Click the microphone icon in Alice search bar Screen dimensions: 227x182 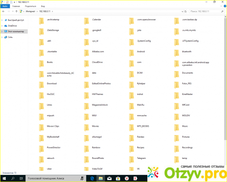tap(82, 178)
